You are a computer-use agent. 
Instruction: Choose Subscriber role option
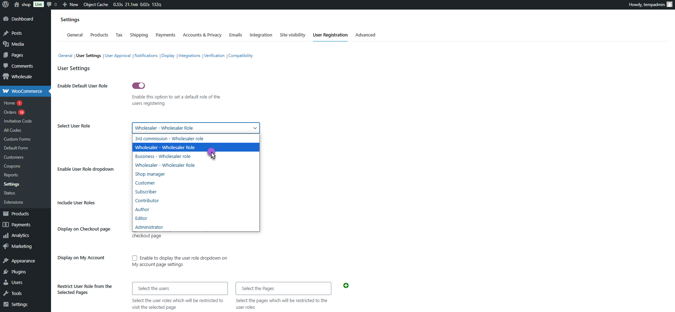[196, 192]
